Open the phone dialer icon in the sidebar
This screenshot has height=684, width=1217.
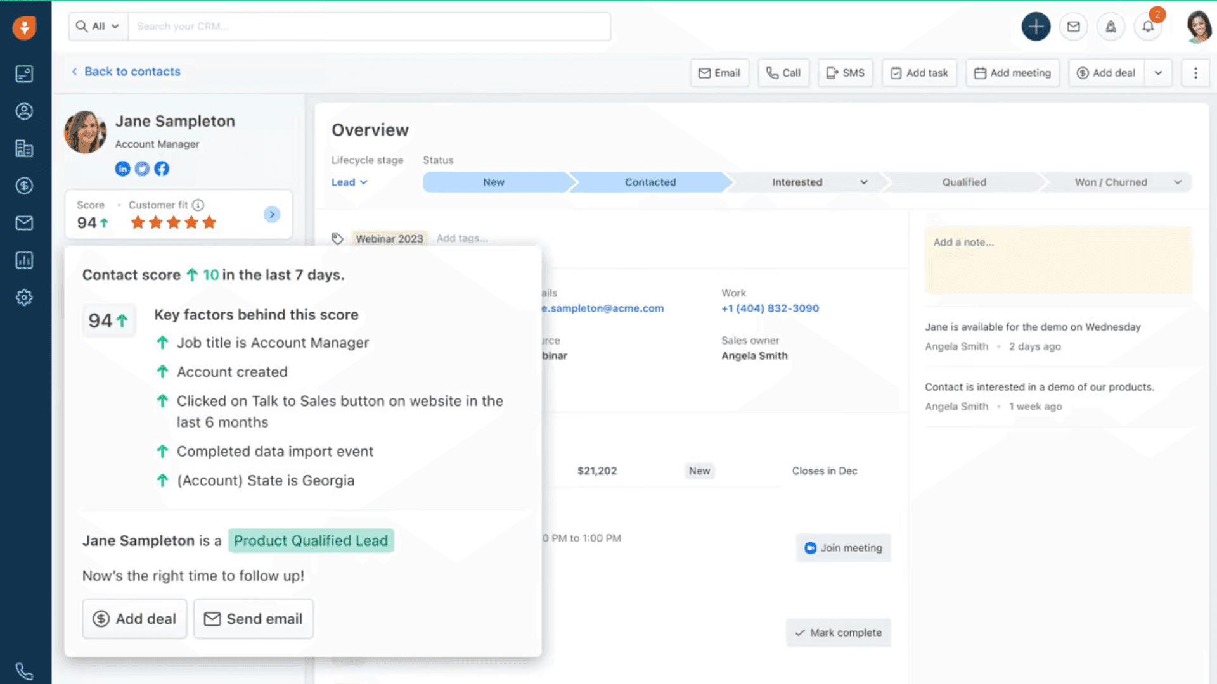24,671
